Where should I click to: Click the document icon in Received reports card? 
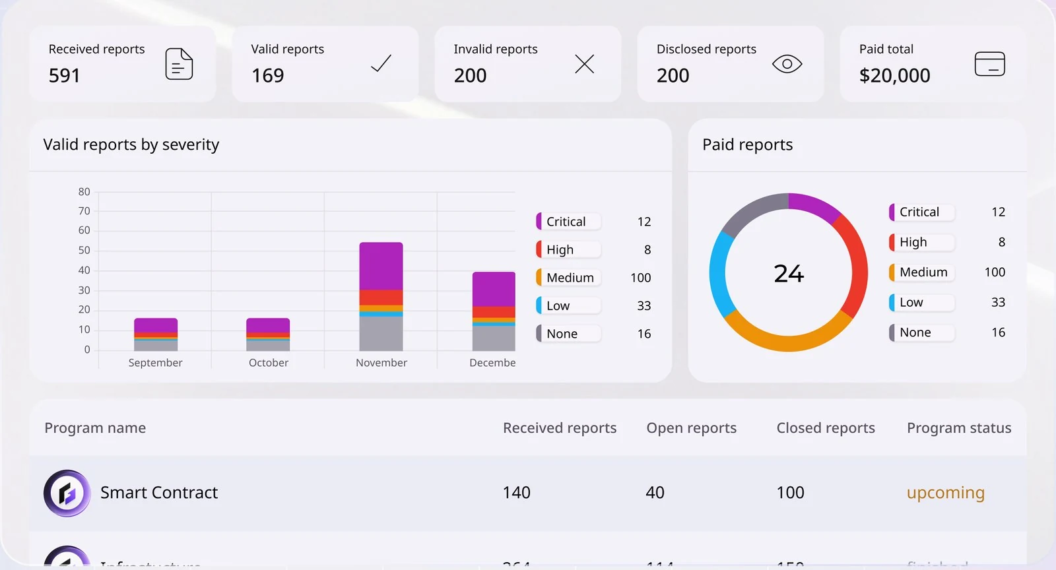pyautogui.click(x=179, y=64)
